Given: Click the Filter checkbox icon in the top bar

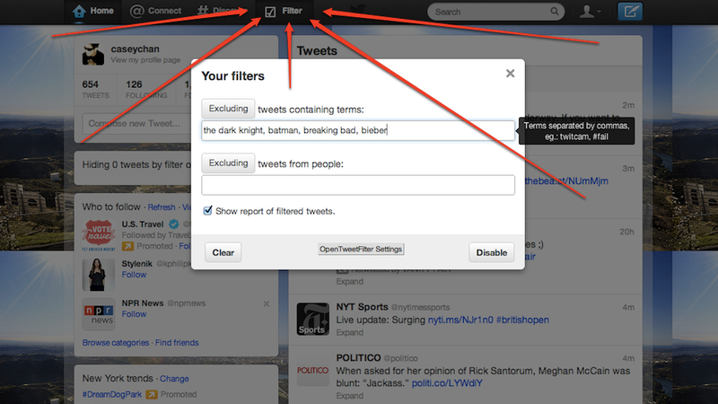Looking at the screenshot, I should [x=270, y=12].
